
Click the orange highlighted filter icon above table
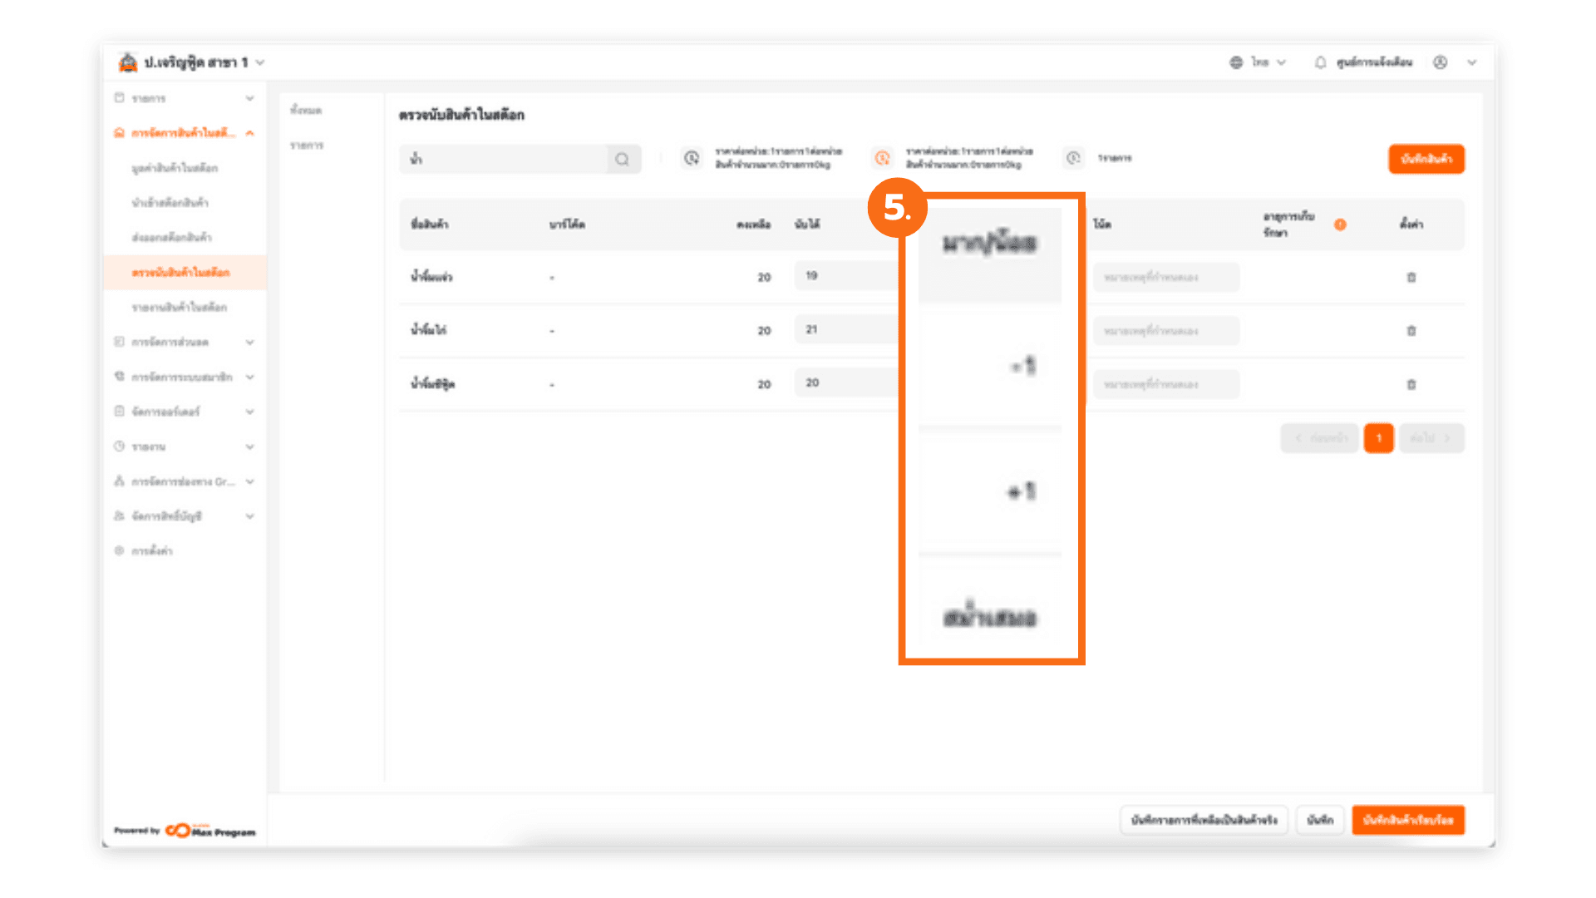[x=882, y=158]
